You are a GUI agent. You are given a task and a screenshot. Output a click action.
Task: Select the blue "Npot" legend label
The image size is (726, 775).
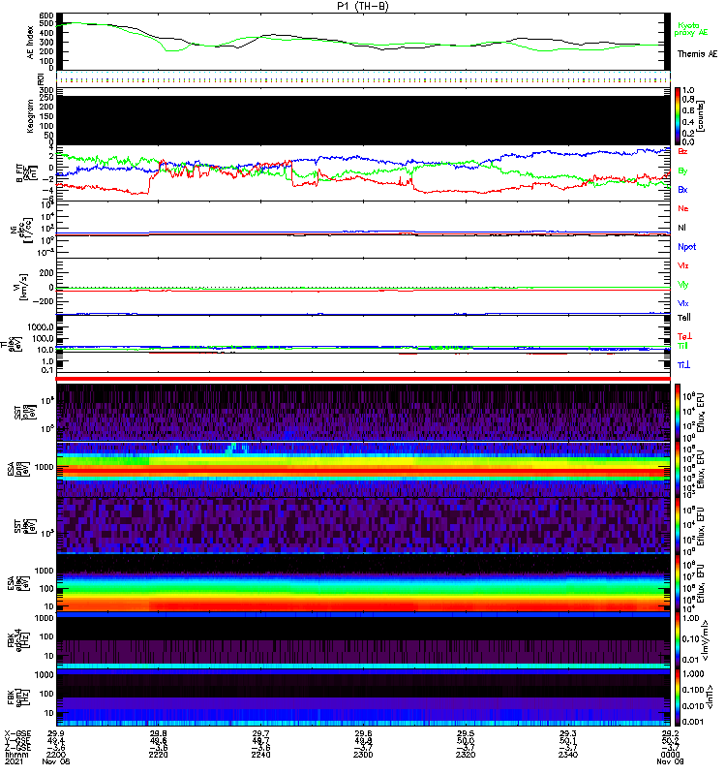(686, 247)
